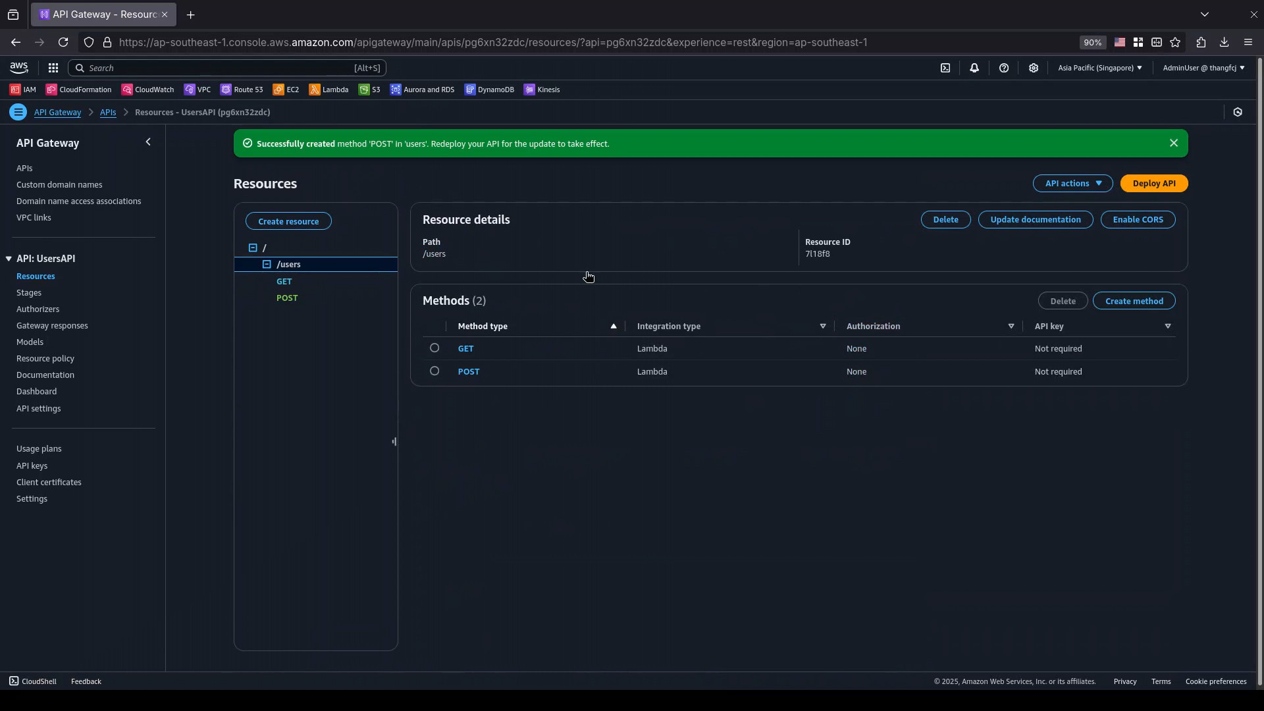The height and width of the screenshot is (711, 1264).
Task: Open the AWS home logo
Action: 19,68
